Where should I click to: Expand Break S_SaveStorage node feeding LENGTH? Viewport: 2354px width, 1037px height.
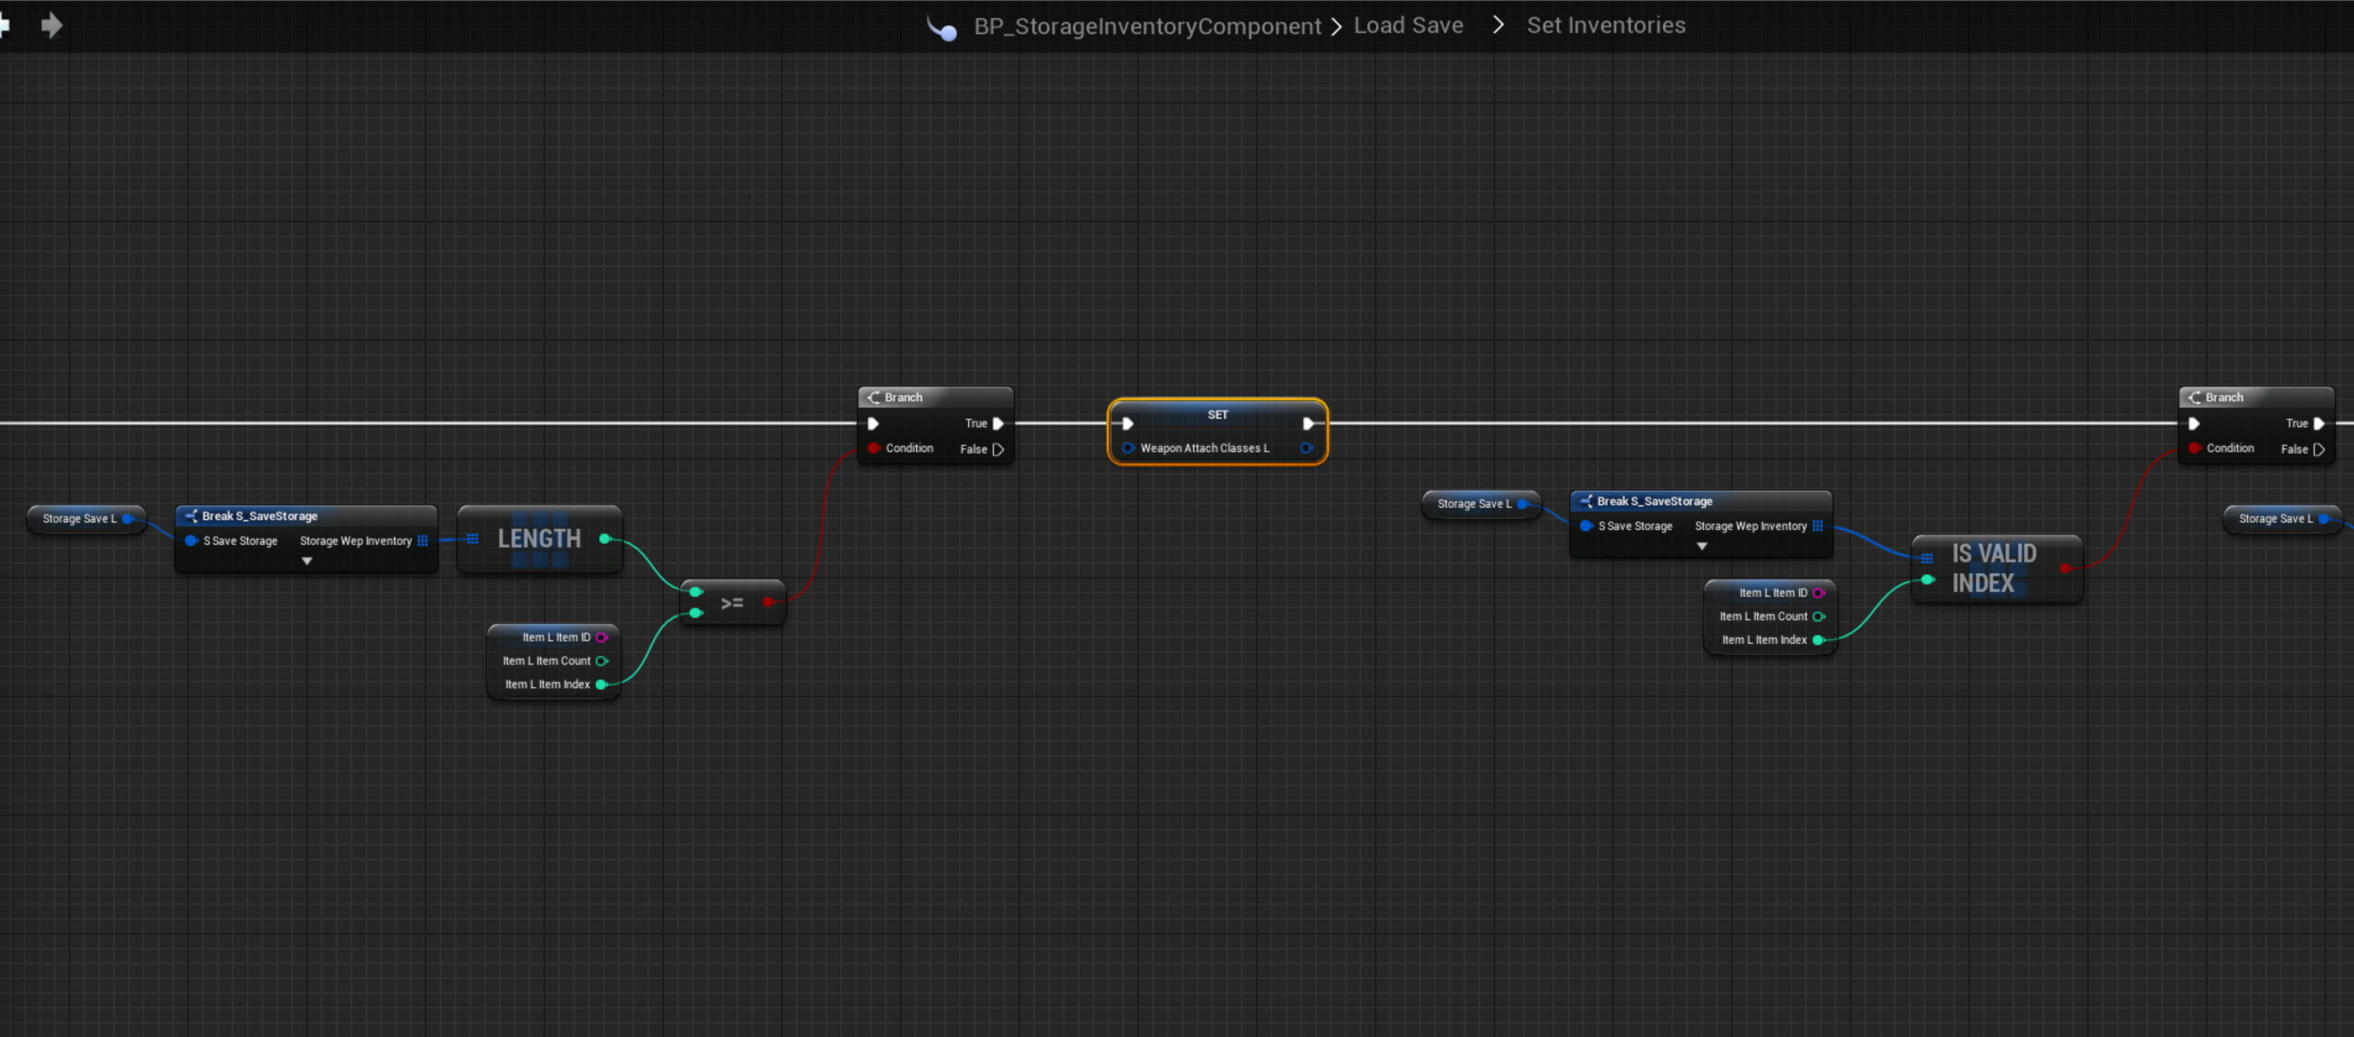tap(307, 561)
